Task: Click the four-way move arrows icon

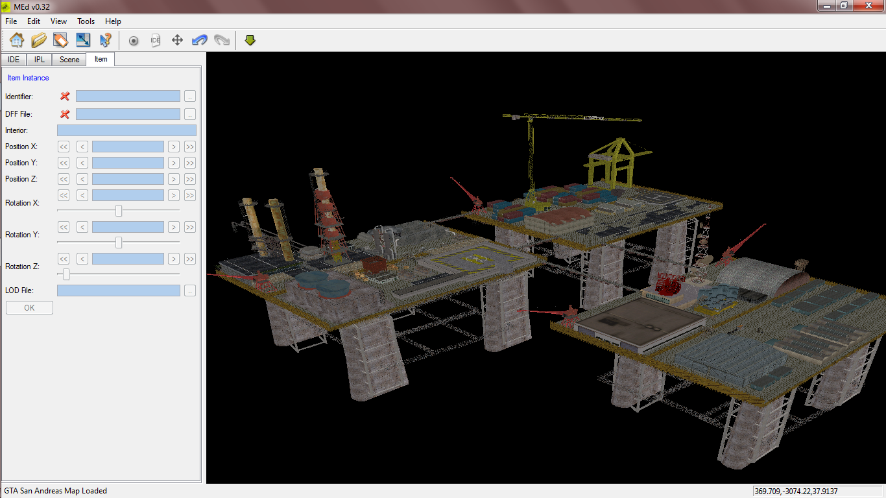Action: tap(177, 40)
